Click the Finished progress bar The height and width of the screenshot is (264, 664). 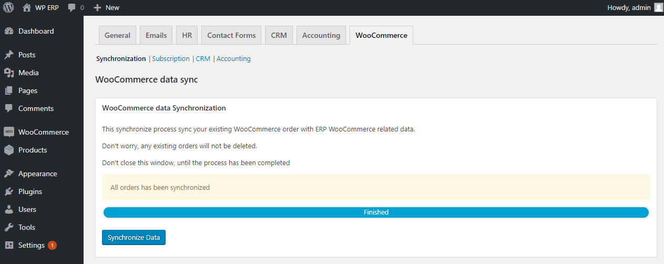pyautogui.click(x=376, y=212)
